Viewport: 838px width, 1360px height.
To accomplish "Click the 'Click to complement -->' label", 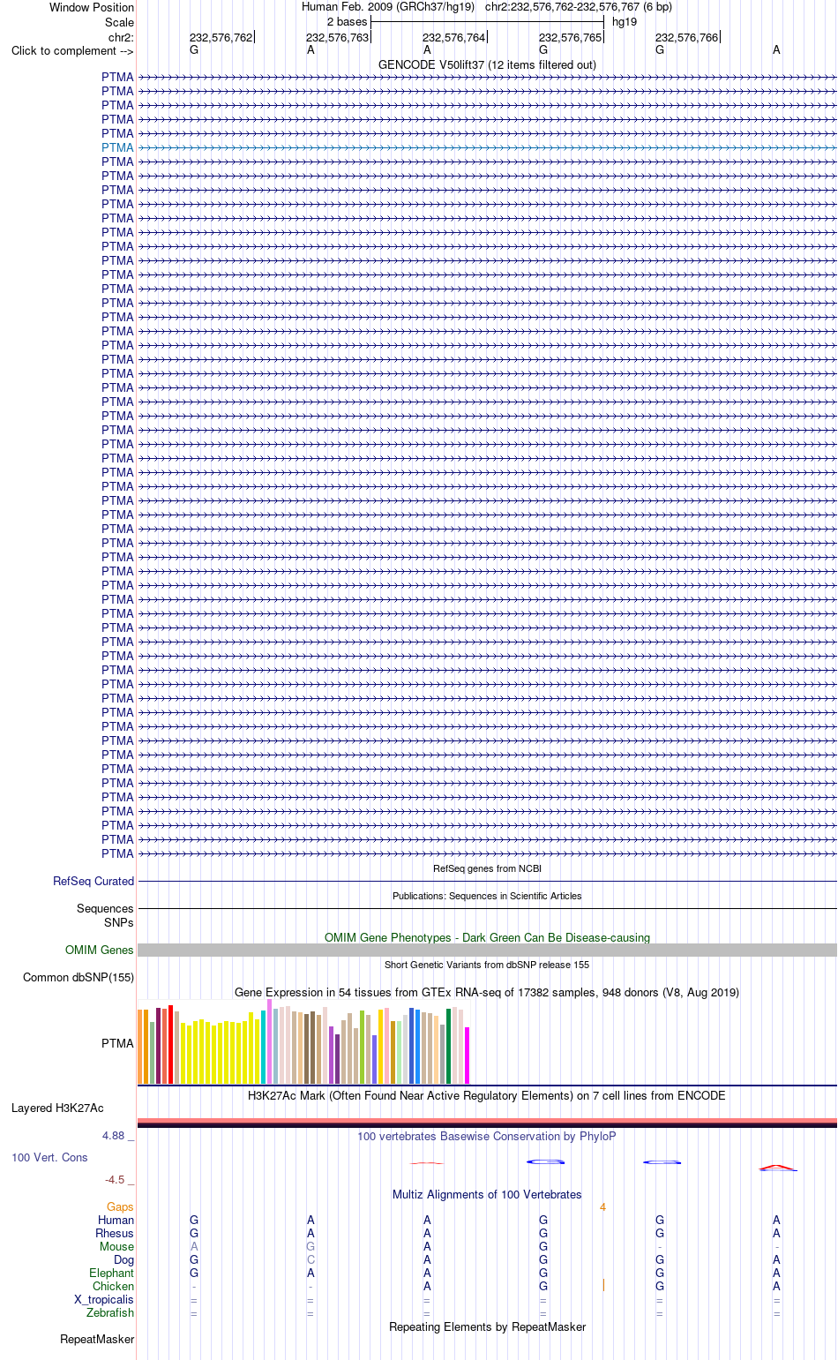I will click(72, 50).
